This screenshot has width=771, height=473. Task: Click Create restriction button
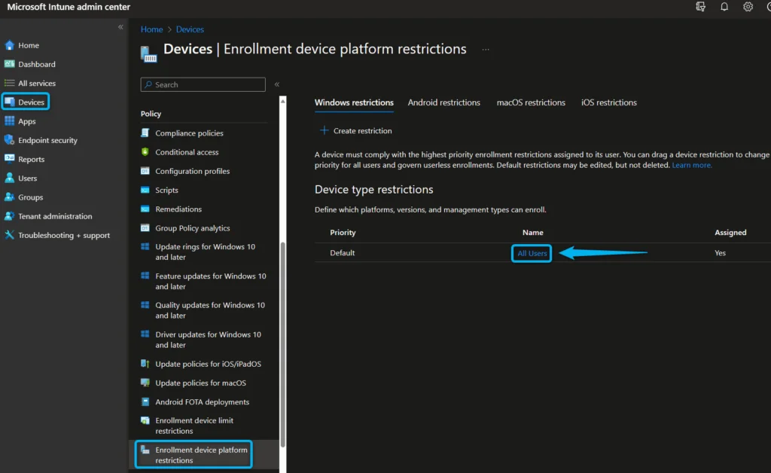355,131
